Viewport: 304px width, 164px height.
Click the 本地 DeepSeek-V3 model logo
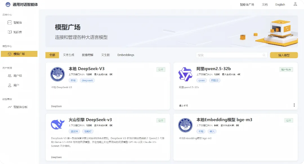tap(57, 74)
